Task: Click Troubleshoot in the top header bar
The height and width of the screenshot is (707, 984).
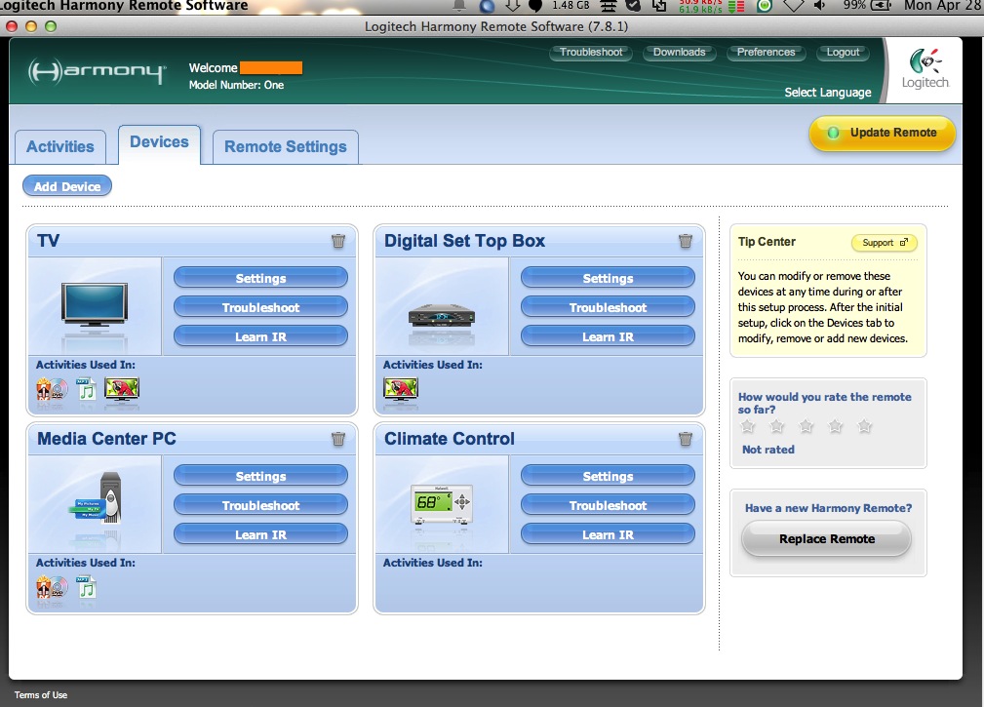Action: (591, 52)
